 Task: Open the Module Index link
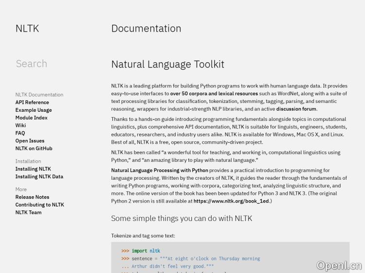coord(32,118)
